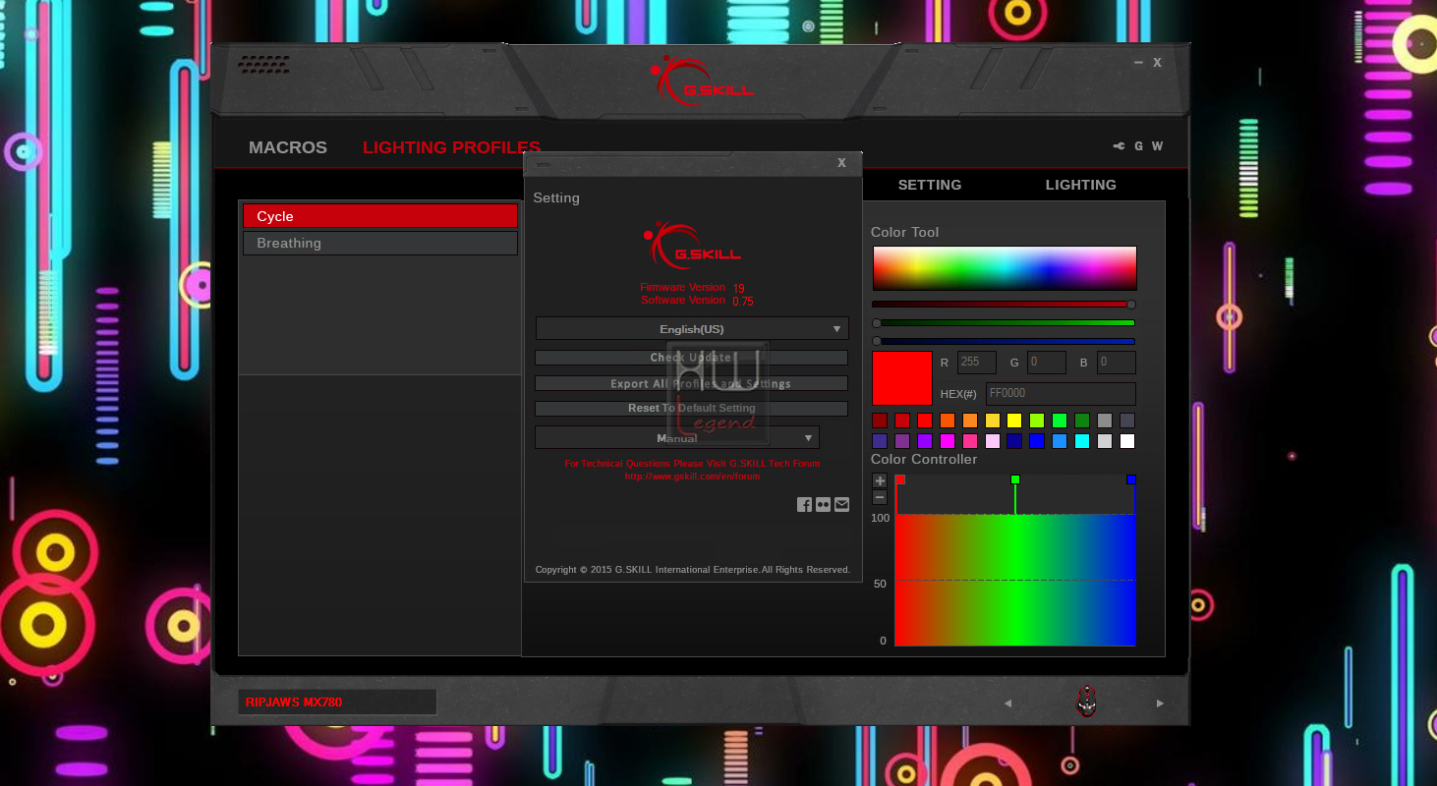Click the R value field showing 255
1437x786 pixels.
coord(977,363)
